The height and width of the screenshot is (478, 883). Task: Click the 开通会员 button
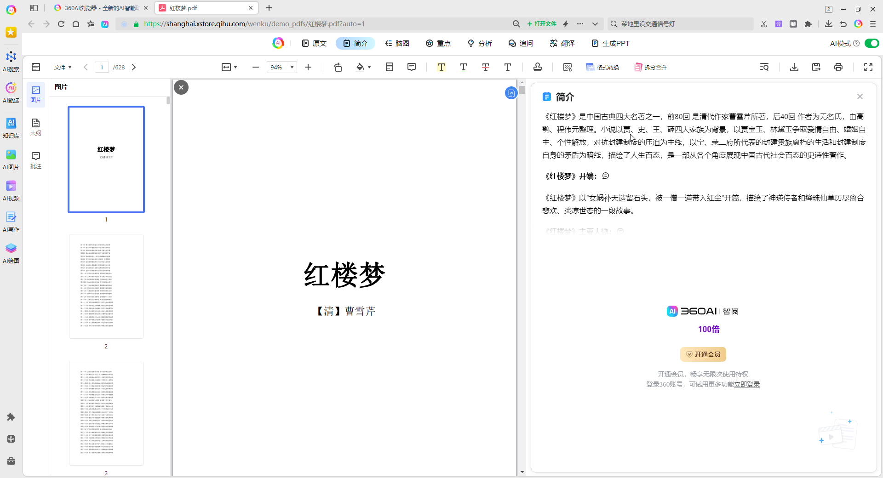[703, 354]
